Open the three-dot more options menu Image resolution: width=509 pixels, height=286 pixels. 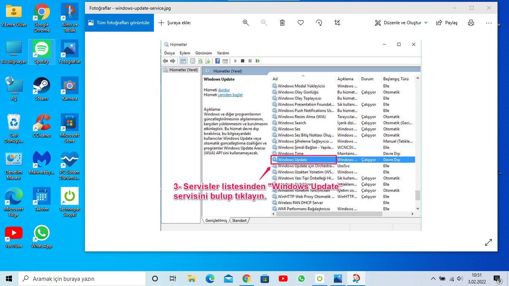click(489, 23)
